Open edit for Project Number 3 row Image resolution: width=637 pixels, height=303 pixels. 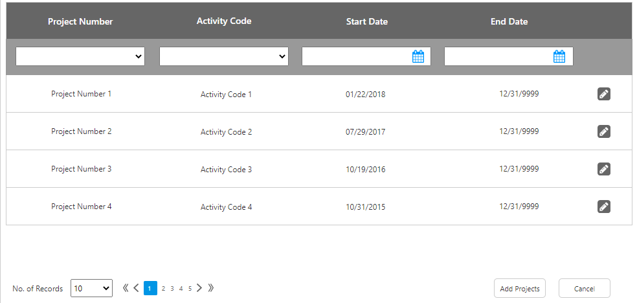coord(603,170)
